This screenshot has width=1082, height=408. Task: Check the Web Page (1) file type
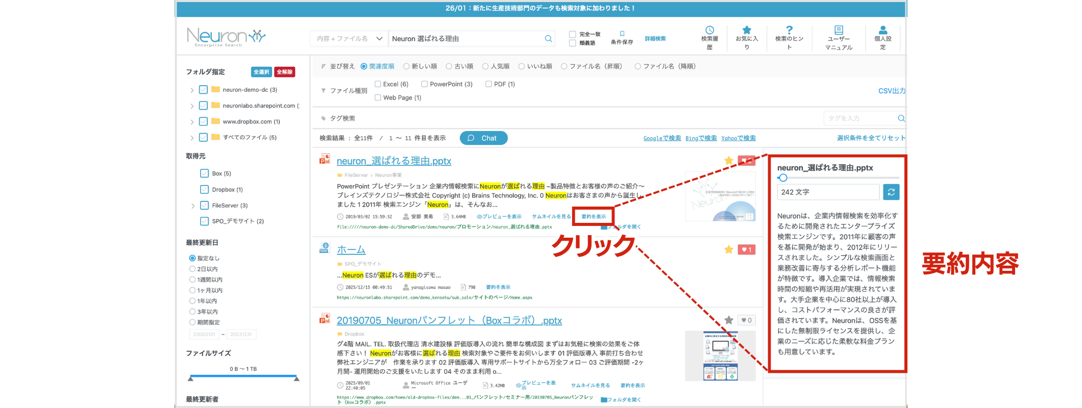tap(378, 97)
